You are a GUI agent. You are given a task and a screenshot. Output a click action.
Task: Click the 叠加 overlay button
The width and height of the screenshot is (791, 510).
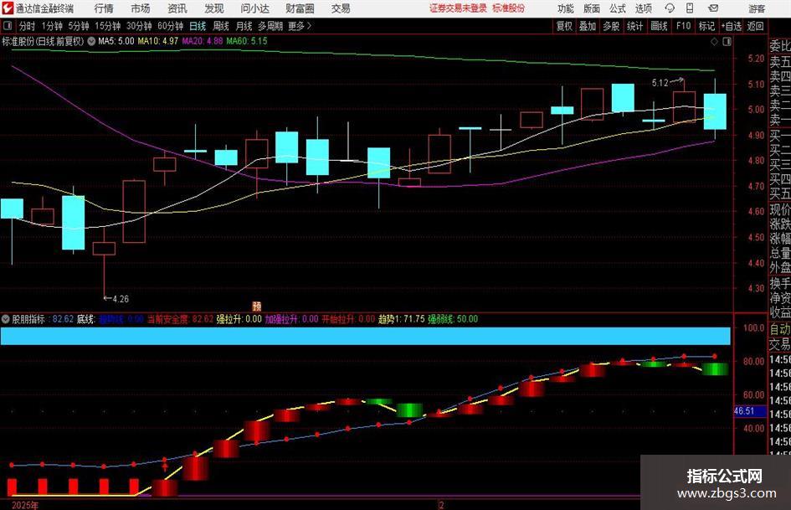coord(588,26)
